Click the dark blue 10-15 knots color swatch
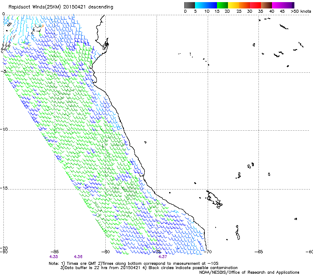The height and width of the screenshot is (275, 313). [211, 5]
